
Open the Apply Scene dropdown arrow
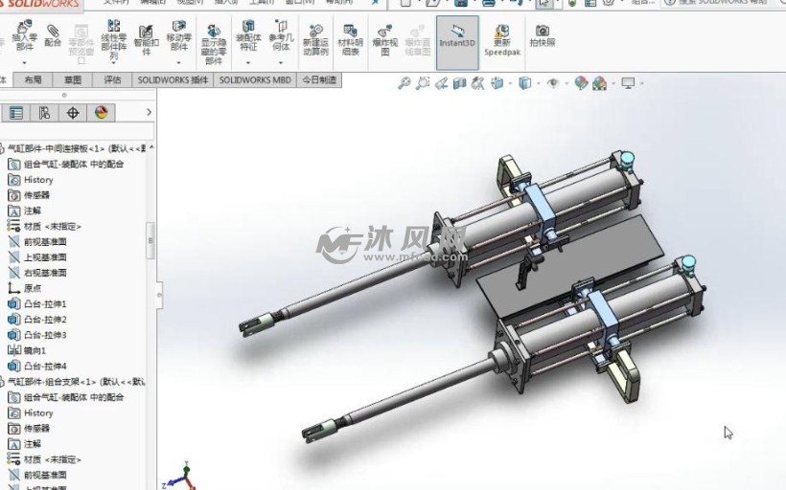613,83
